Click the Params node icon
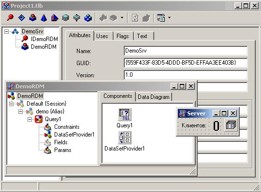 [47, 150]
